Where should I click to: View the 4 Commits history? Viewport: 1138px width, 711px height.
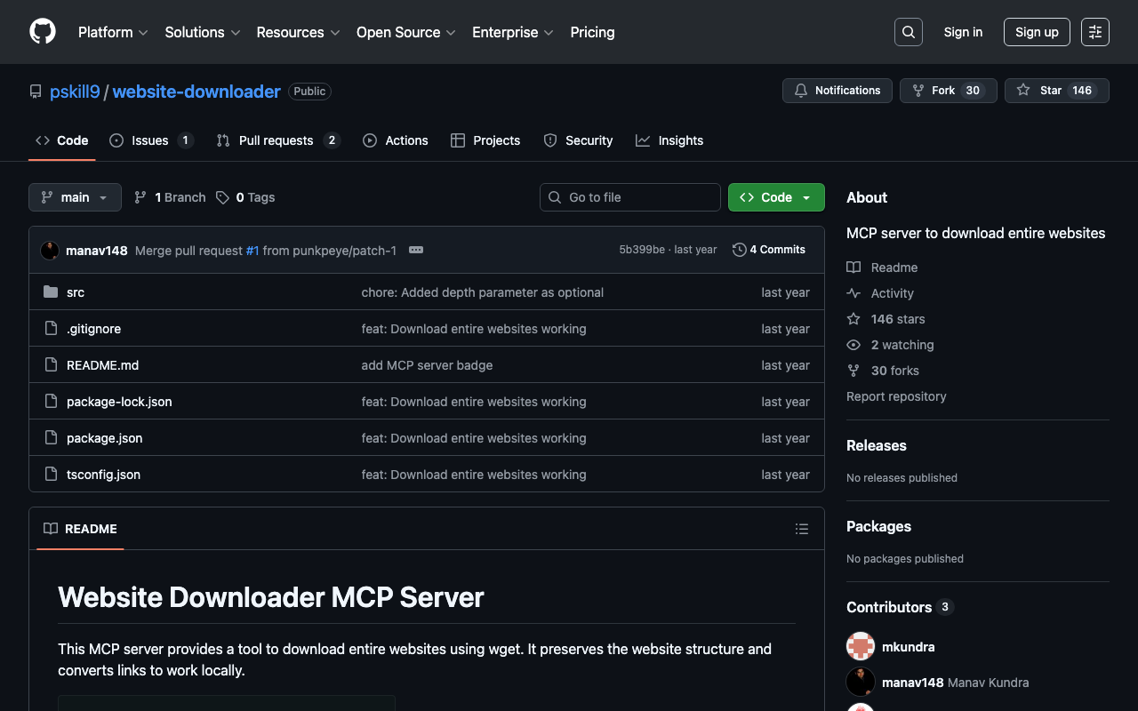[x=769, y=250]
